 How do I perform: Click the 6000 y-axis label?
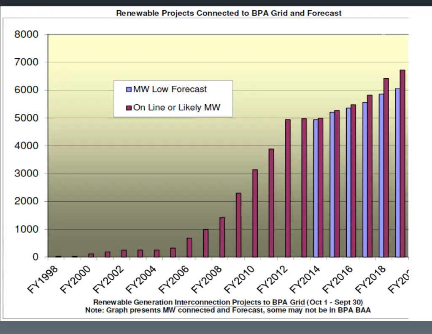point(27,90)
